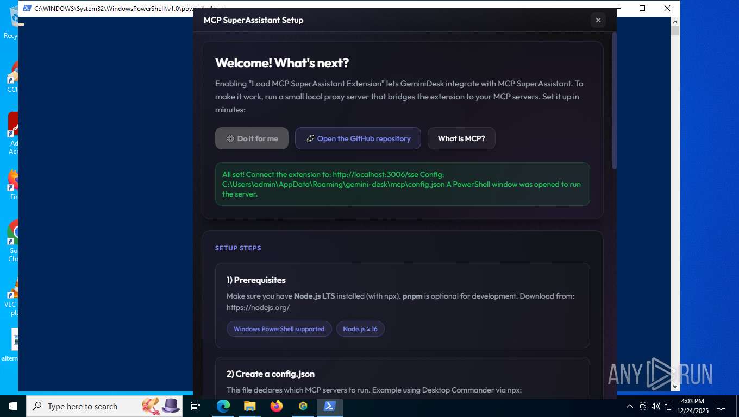The image size is (739, 417).
Task: Launch Microsoft Edge from the taskbar
Action: pyautogui.click(x=223, y=406)
